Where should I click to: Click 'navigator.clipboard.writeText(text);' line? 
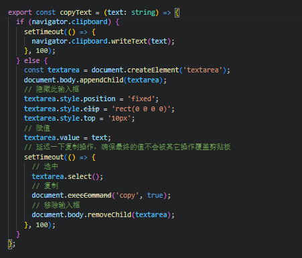[x=103, y=42]
